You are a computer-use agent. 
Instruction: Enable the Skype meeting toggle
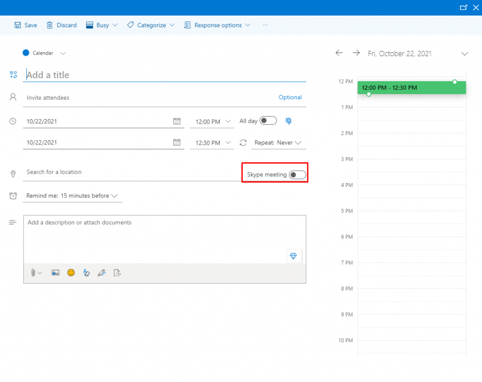(x=297, y=175)
